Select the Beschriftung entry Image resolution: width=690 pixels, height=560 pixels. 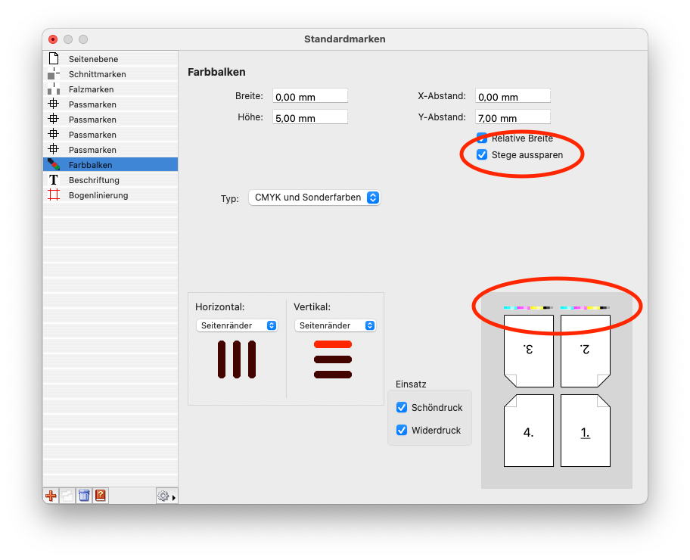(x=110, y=180)
